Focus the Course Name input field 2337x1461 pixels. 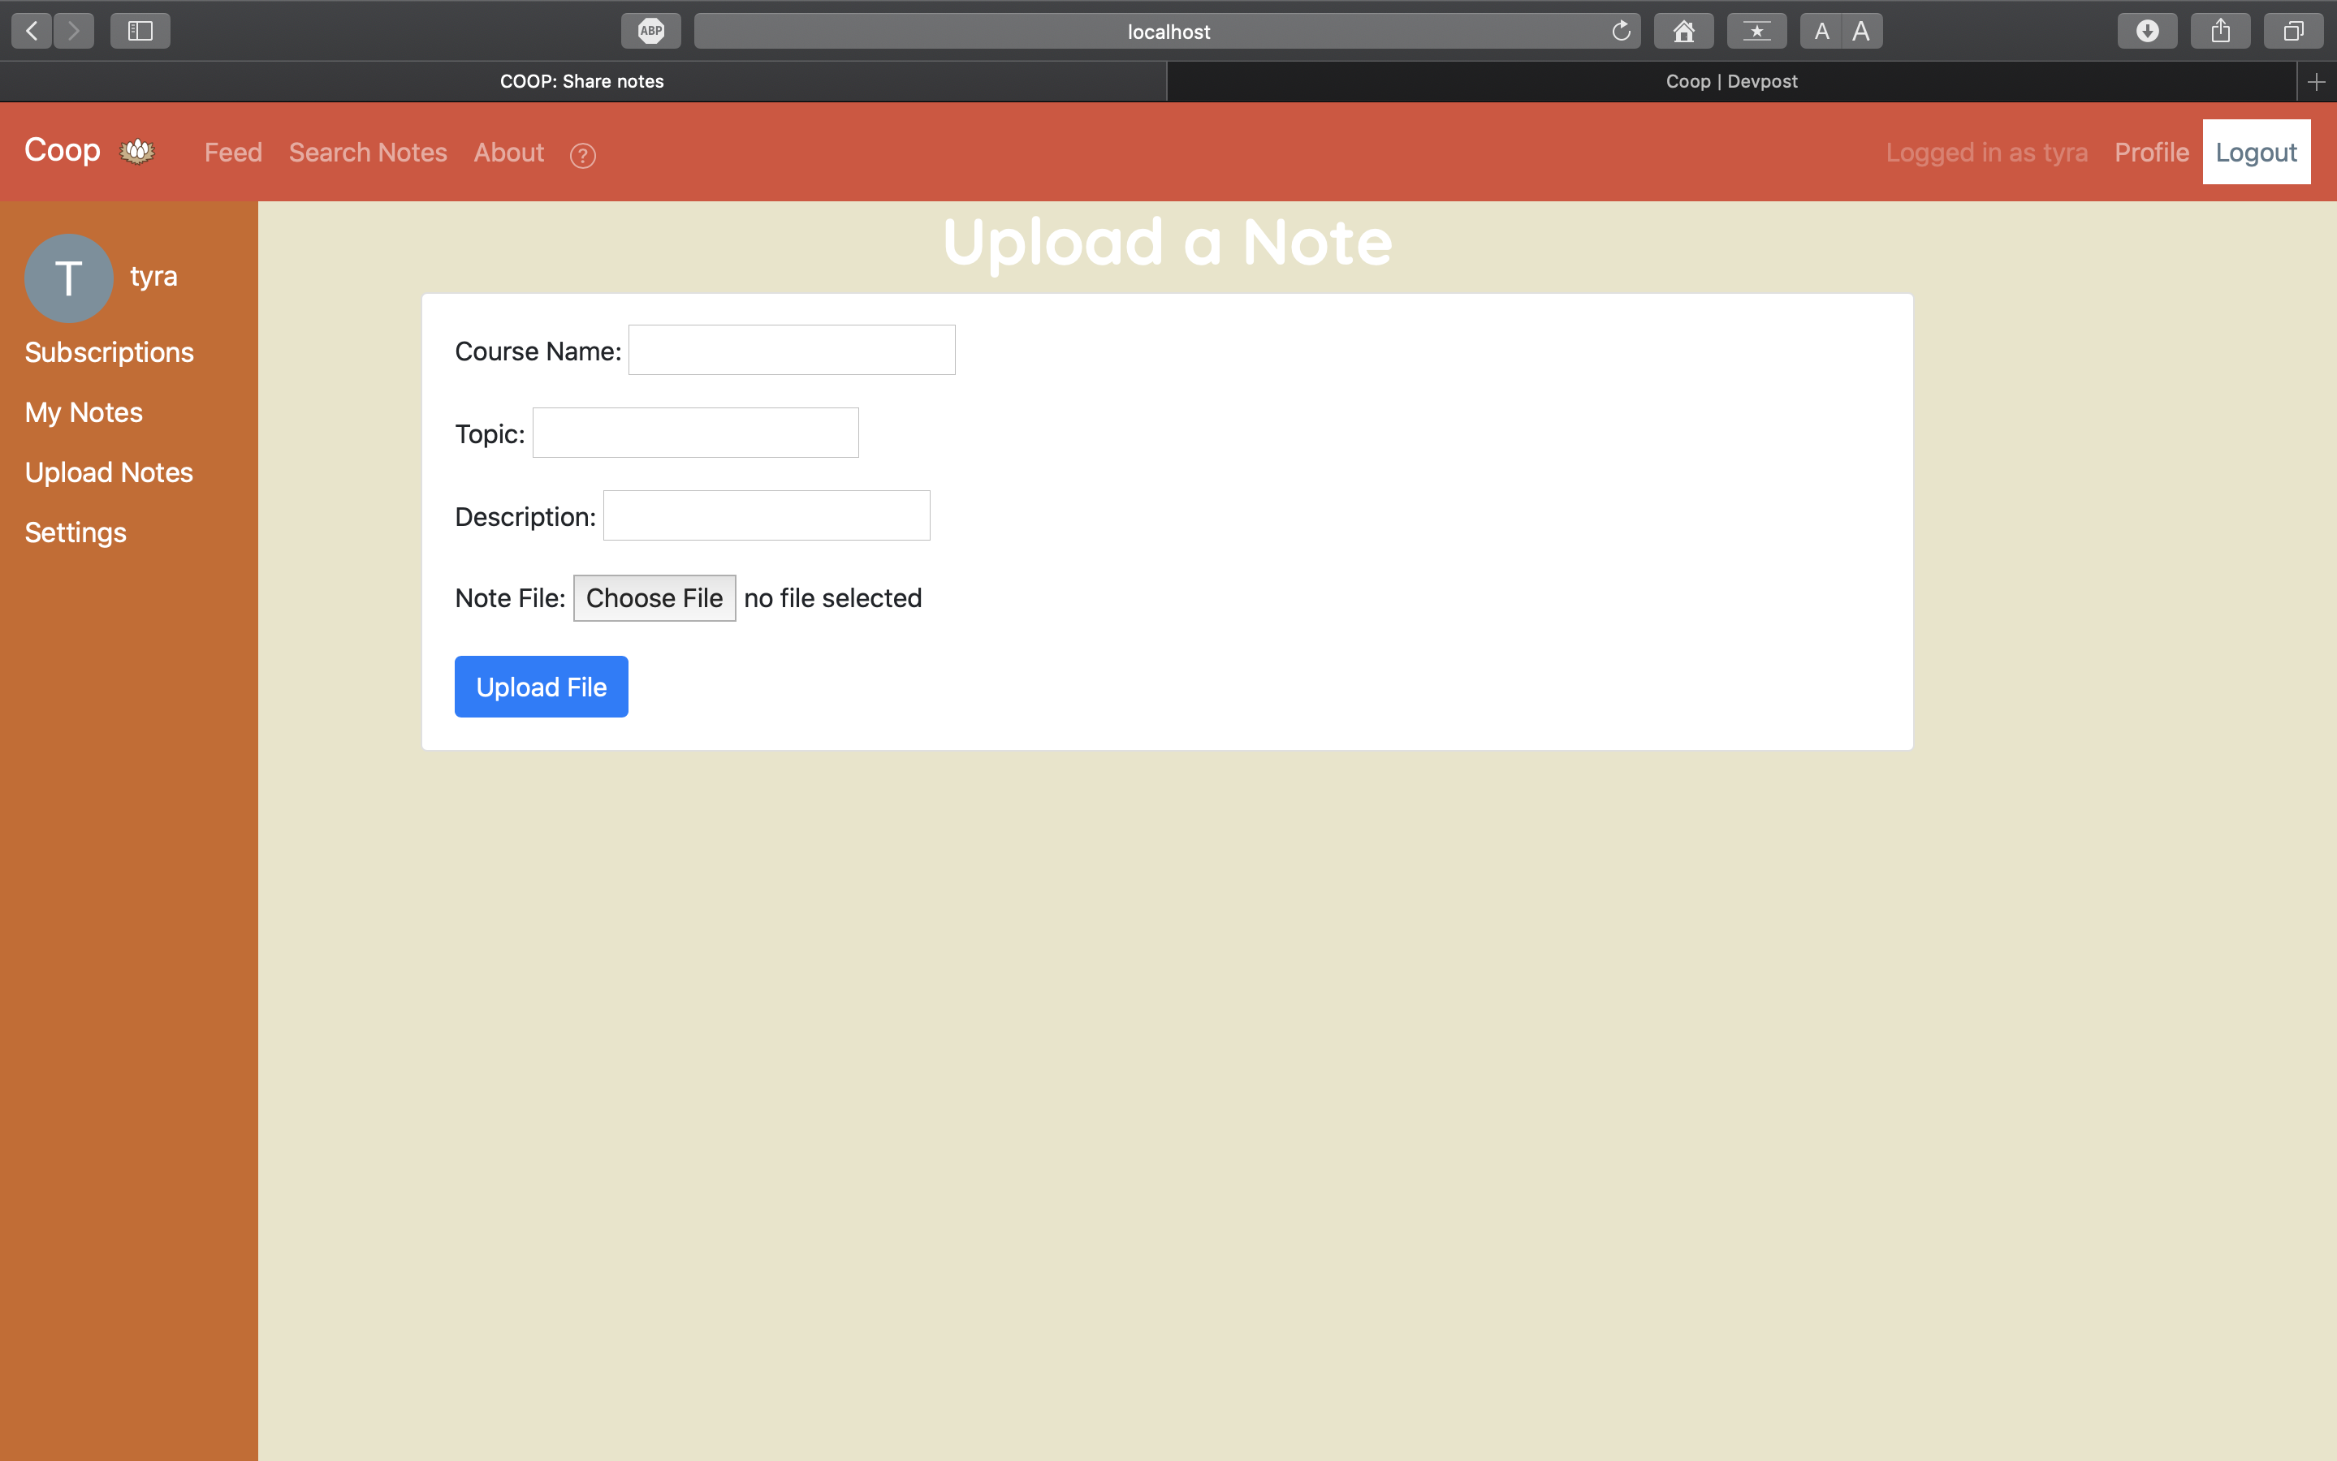[x=792, y=351]
